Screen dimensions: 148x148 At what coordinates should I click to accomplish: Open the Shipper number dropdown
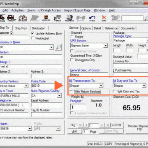(x=30, y=129)
